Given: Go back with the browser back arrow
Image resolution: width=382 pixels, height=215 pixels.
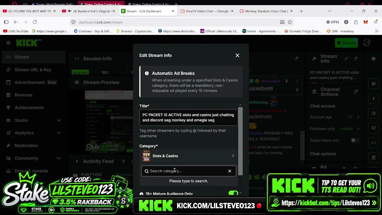Looking at the screenshot, I should [x=16, y=22].
